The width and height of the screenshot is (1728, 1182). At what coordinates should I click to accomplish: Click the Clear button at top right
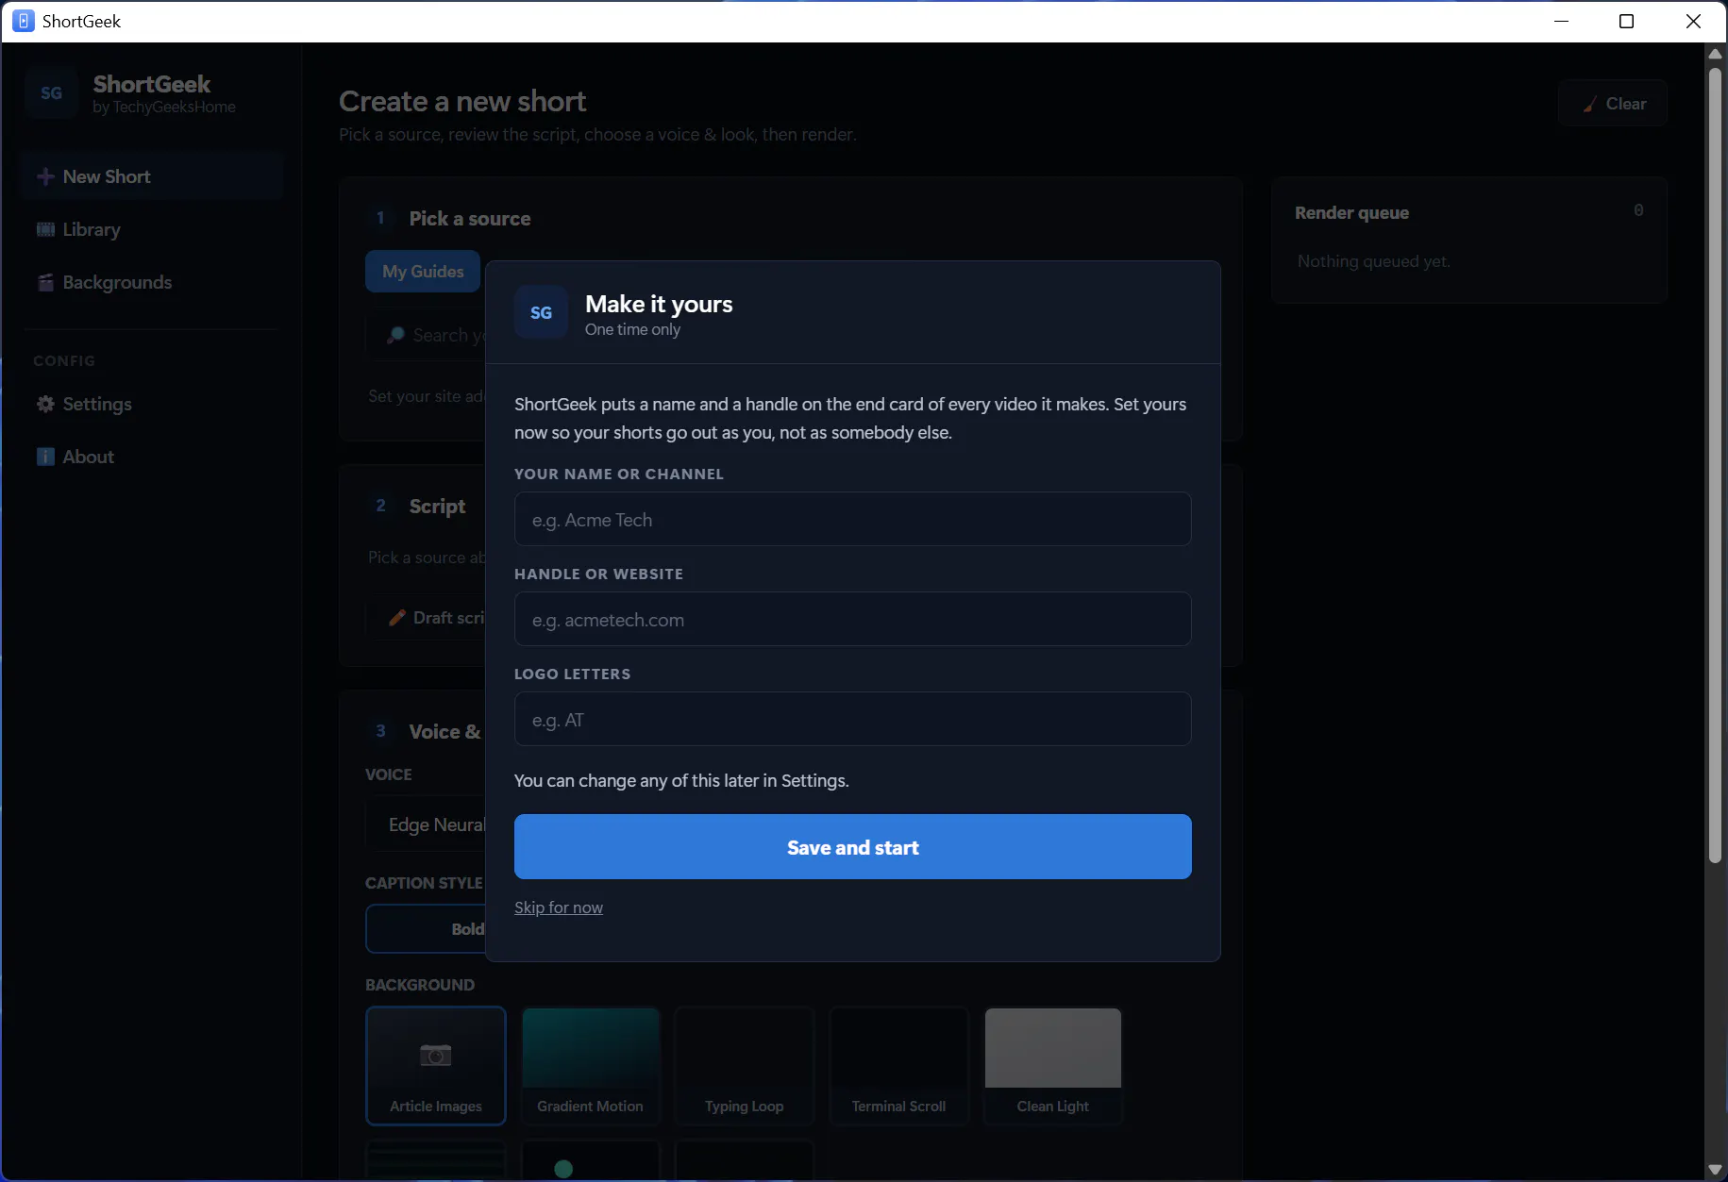pos(1612,104)
